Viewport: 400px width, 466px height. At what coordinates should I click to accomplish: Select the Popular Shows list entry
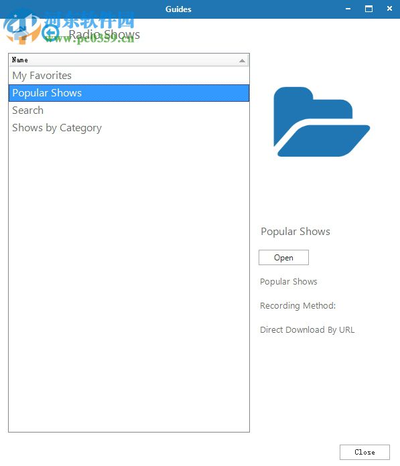[x=129, y=93]
